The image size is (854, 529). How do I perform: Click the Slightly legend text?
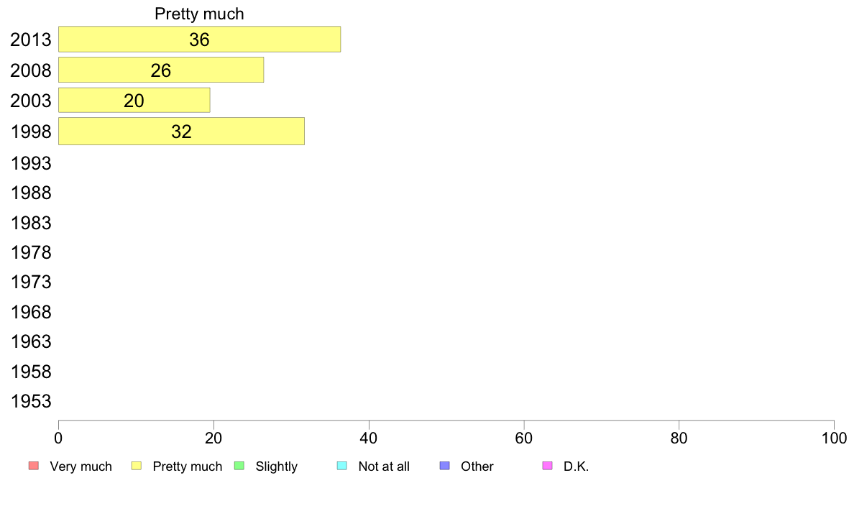[277, 466]
